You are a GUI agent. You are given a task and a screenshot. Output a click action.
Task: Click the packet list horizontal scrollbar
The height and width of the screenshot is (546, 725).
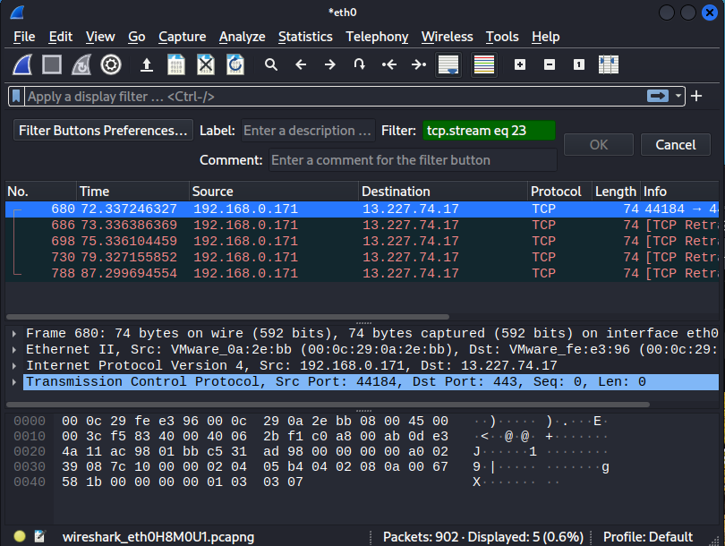[x=227, y=317]
